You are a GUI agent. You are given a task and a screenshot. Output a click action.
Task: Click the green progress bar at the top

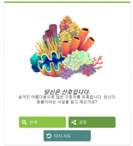click(x=67, y=2)
